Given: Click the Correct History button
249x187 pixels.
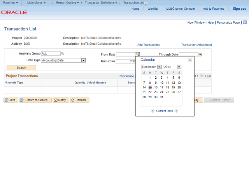Looking at the screenshot, I should pyautogui.click(x=219, y=100).
